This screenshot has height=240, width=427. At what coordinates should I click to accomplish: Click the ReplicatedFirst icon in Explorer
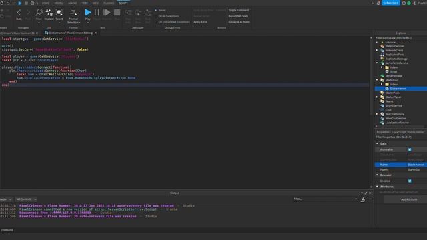click(x=382, y=55)
